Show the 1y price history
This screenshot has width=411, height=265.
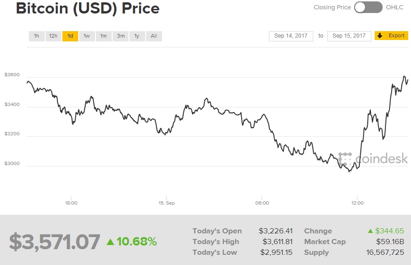point(137,36)
